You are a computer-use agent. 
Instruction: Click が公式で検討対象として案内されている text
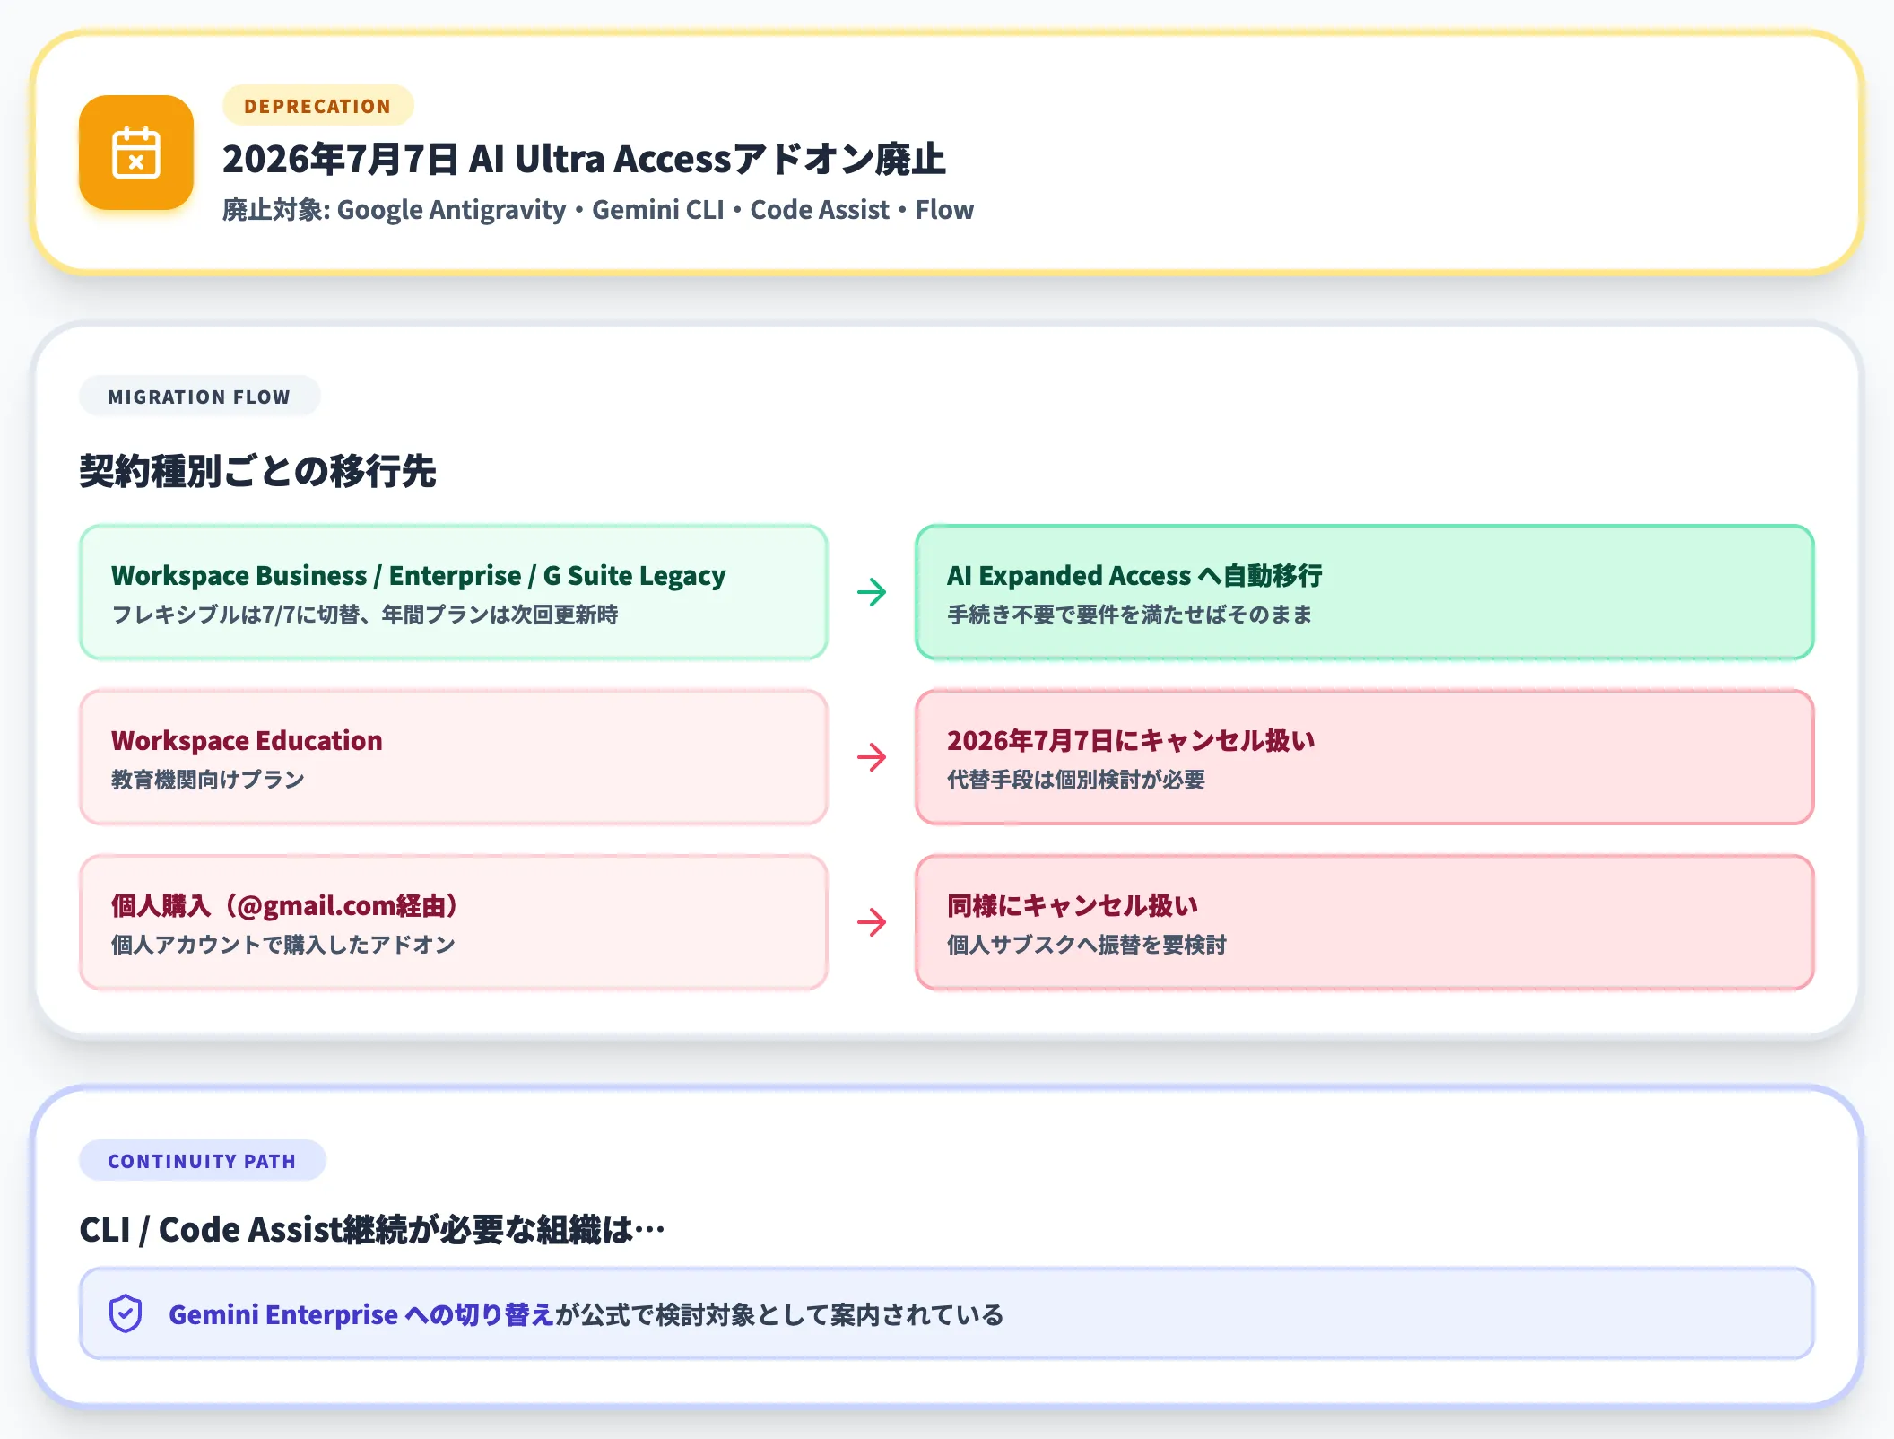[x=779, y=1314]
